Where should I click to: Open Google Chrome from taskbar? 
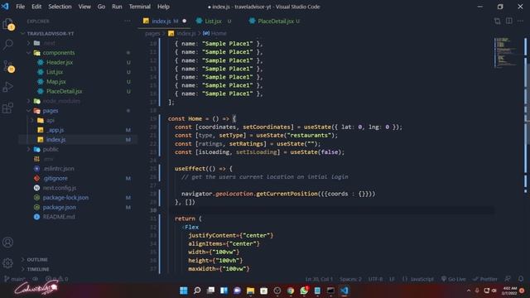point(291,291)
